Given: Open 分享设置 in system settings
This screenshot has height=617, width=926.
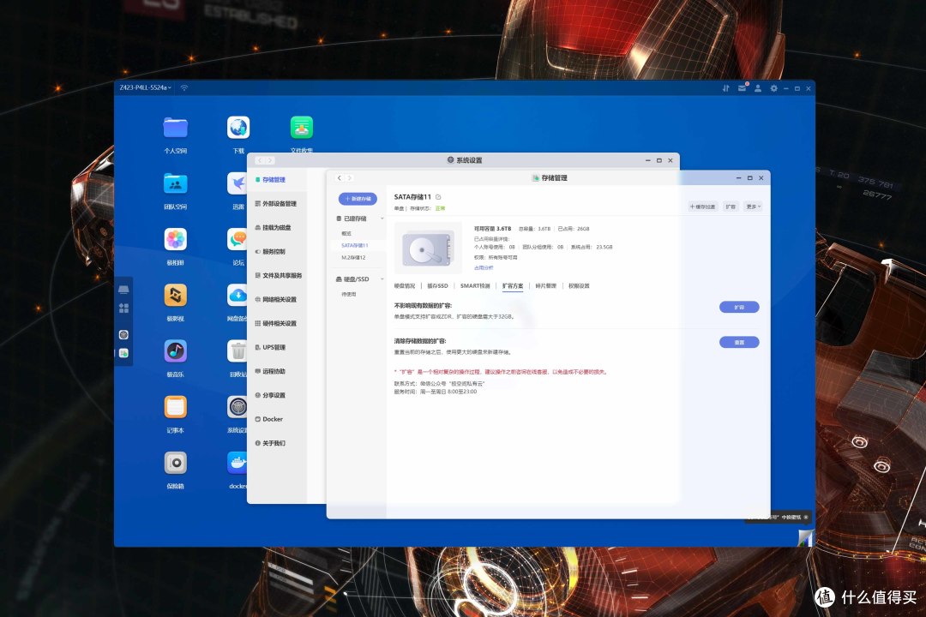Looking at the screenshot, I should tap(277, 395).
